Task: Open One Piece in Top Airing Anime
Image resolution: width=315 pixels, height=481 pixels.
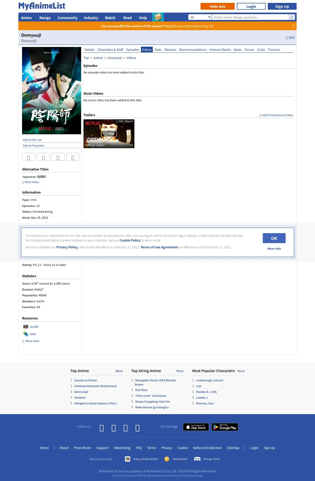Action: [141, 390]
